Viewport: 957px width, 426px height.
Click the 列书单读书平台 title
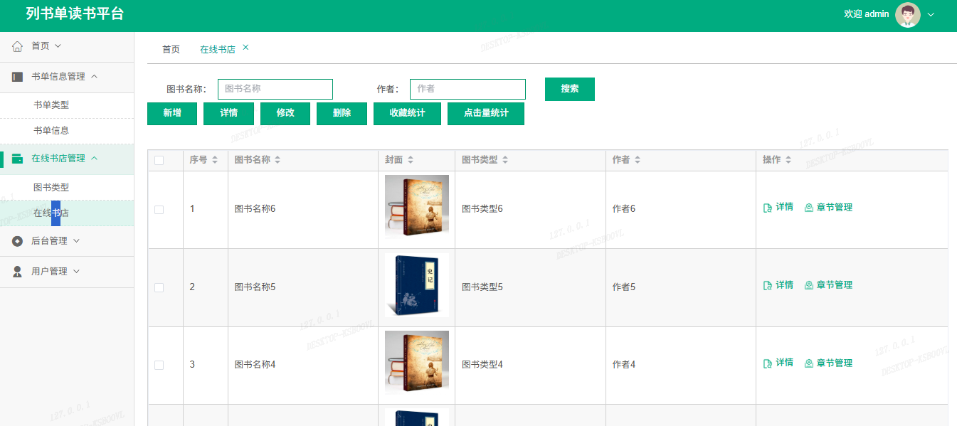tap(75, 14)
